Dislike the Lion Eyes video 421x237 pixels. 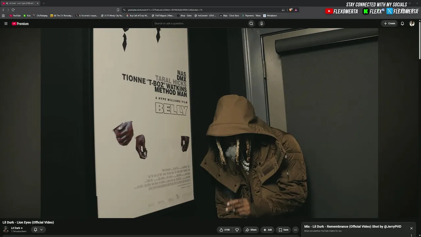pyautogui.click(x=237, y=230)
